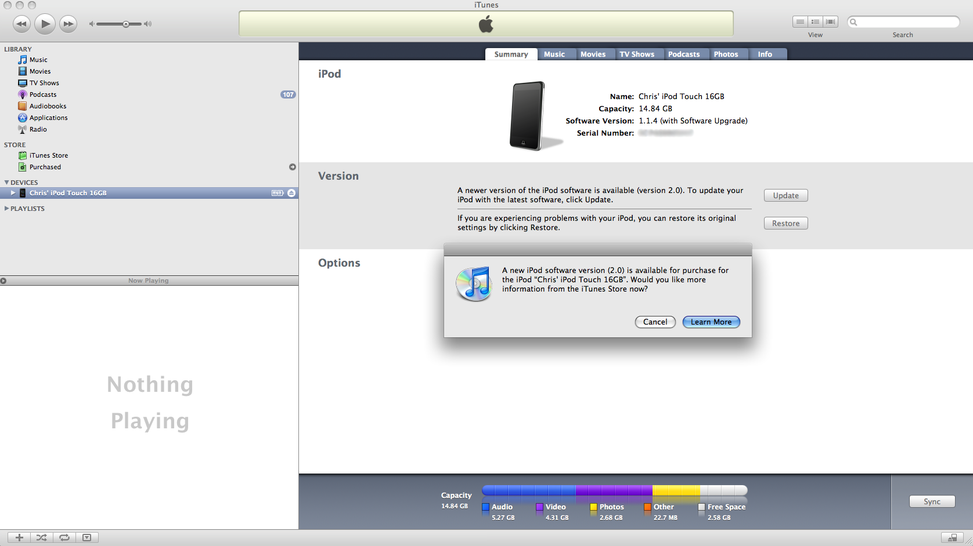Click the purple Video segment of capacity bar
The height and width of the screenshot is (546, 973).
click(x=614, y=491)
